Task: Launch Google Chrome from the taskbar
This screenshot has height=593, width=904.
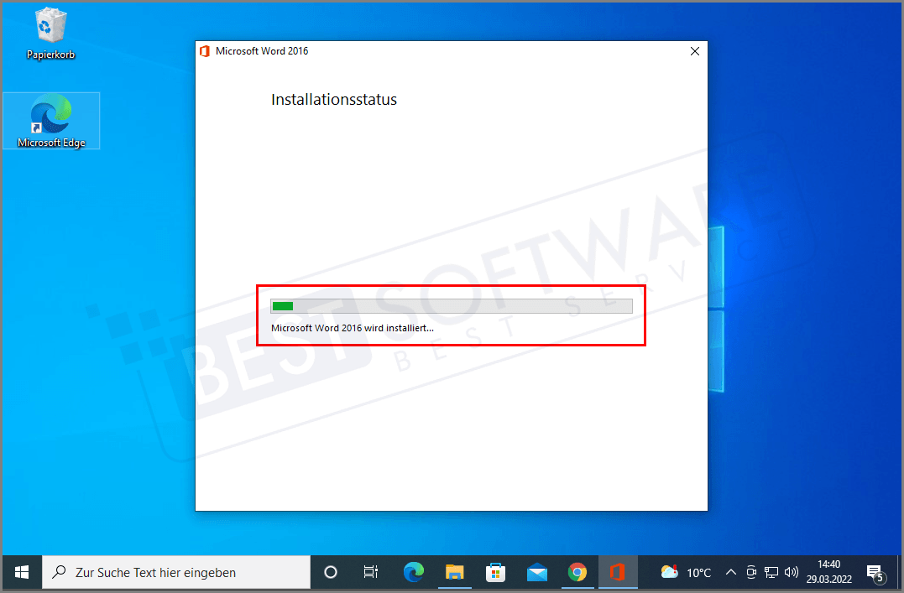Action: click(x=577, y=572)
